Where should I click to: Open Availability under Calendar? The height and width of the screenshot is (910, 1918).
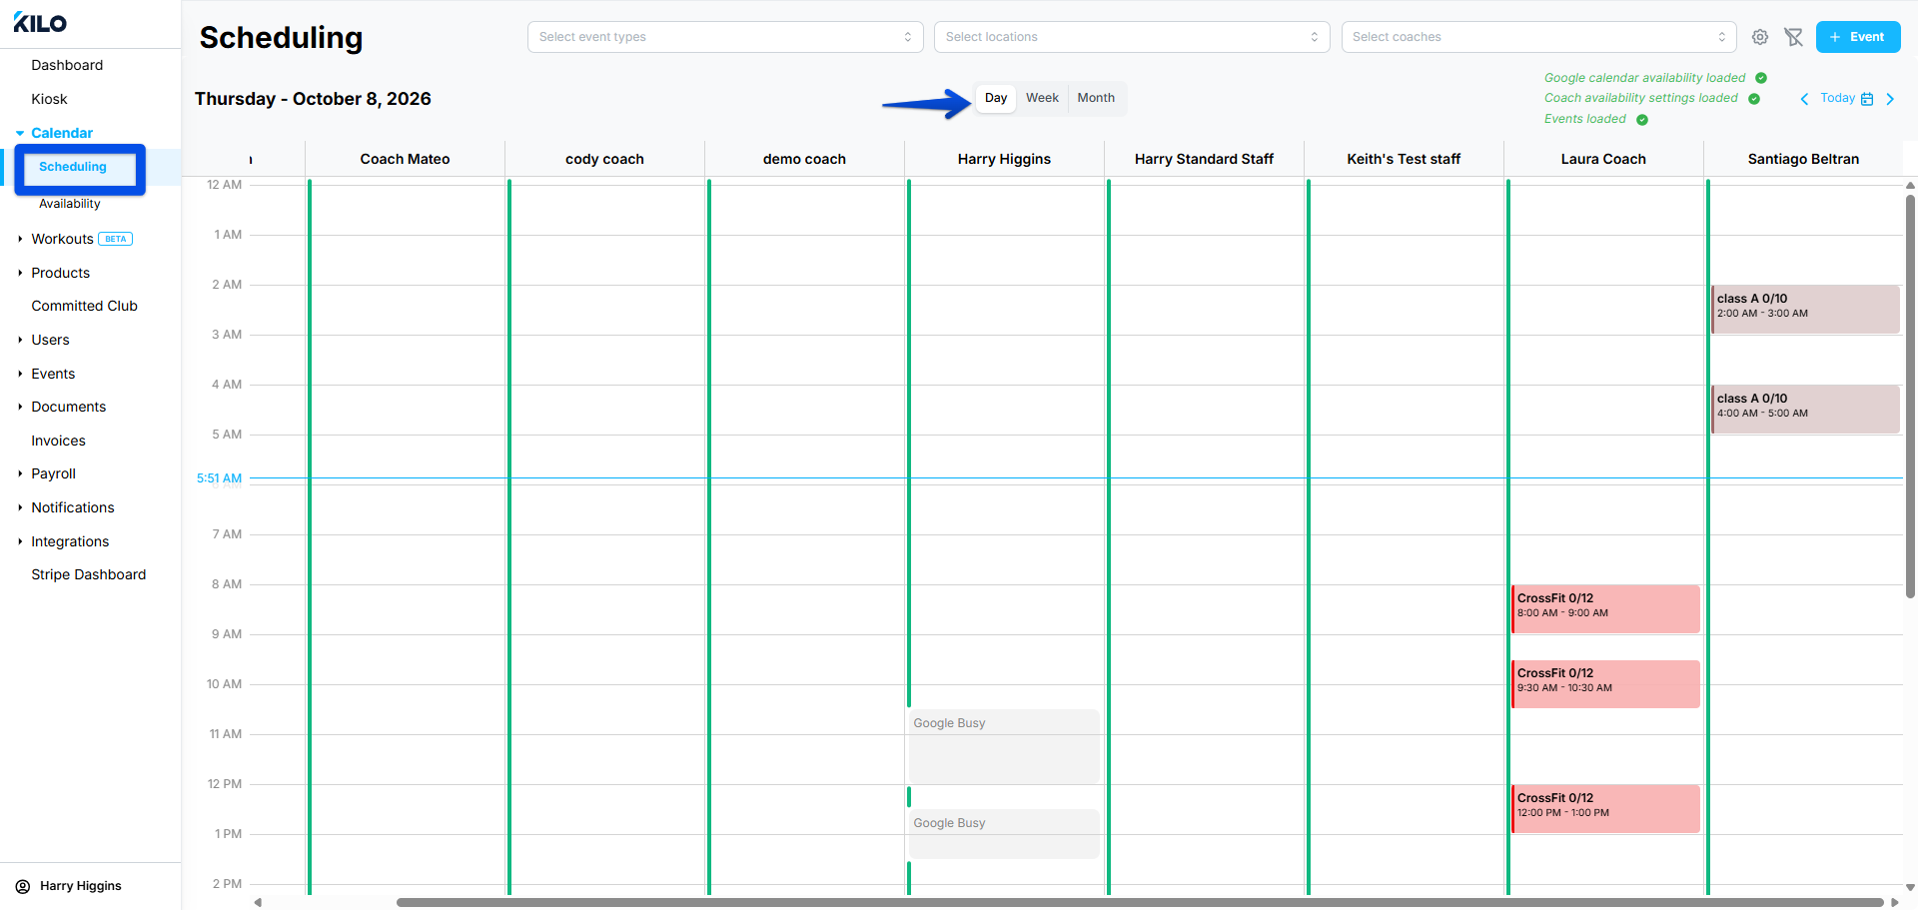[70, 204]
